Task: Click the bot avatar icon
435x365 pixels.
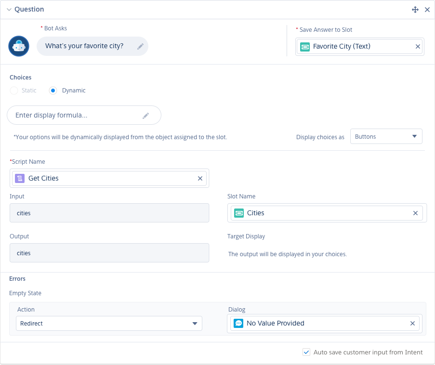Action: coord(18,46)
